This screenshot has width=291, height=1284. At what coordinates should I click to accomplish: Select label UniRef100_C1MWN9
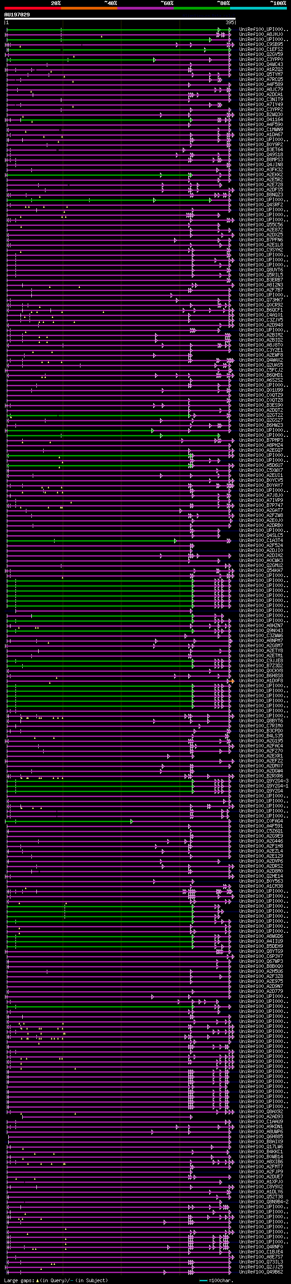point(261,130)
